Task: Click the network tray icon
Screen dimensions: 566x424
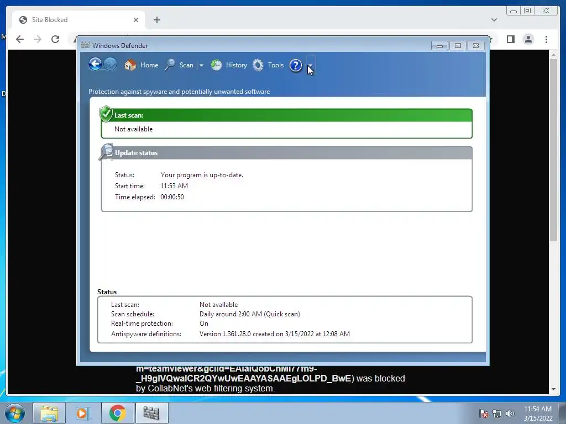Action: click(497, 414)
